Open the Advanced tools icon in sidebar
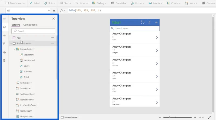216x120 pixels. click(x=4, y=61)
